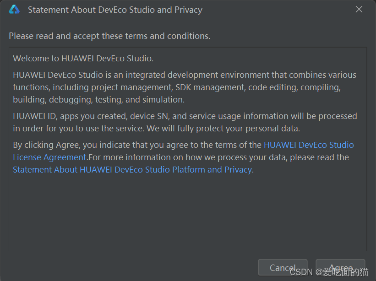
Task: Click the Agree button
Action: coord(340,267)
